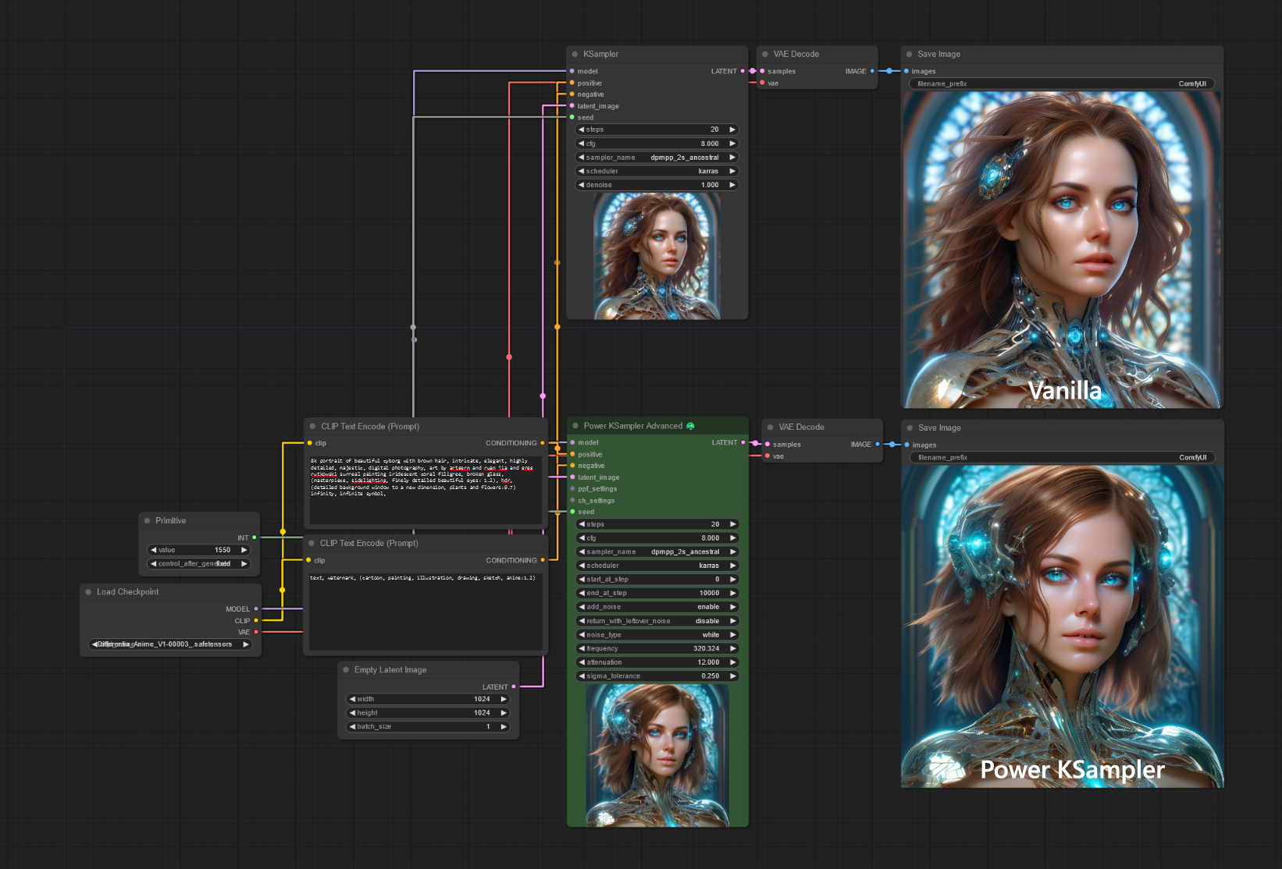Click the filename_prefix field above the Vanilla image
The height and width of the screenshot is (869, 1282).
[x=1061, y=83]
